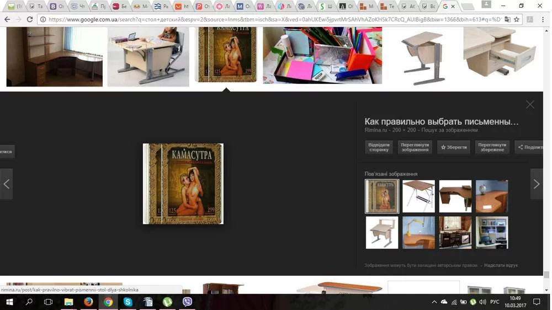Image resolution: width=552 pixels, height=310 pixels.
Task: Open the Windows Start menu
Action: [9, 302]
